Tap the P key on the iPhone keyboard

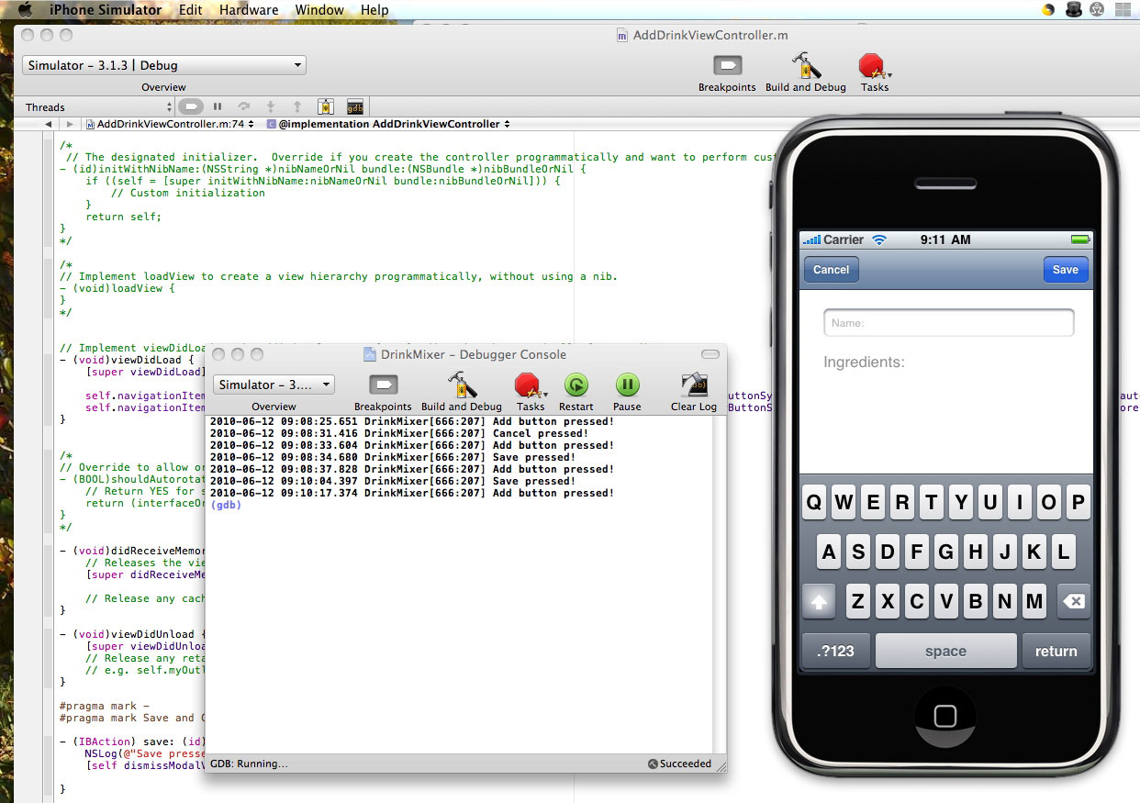tap(1079, 503)
